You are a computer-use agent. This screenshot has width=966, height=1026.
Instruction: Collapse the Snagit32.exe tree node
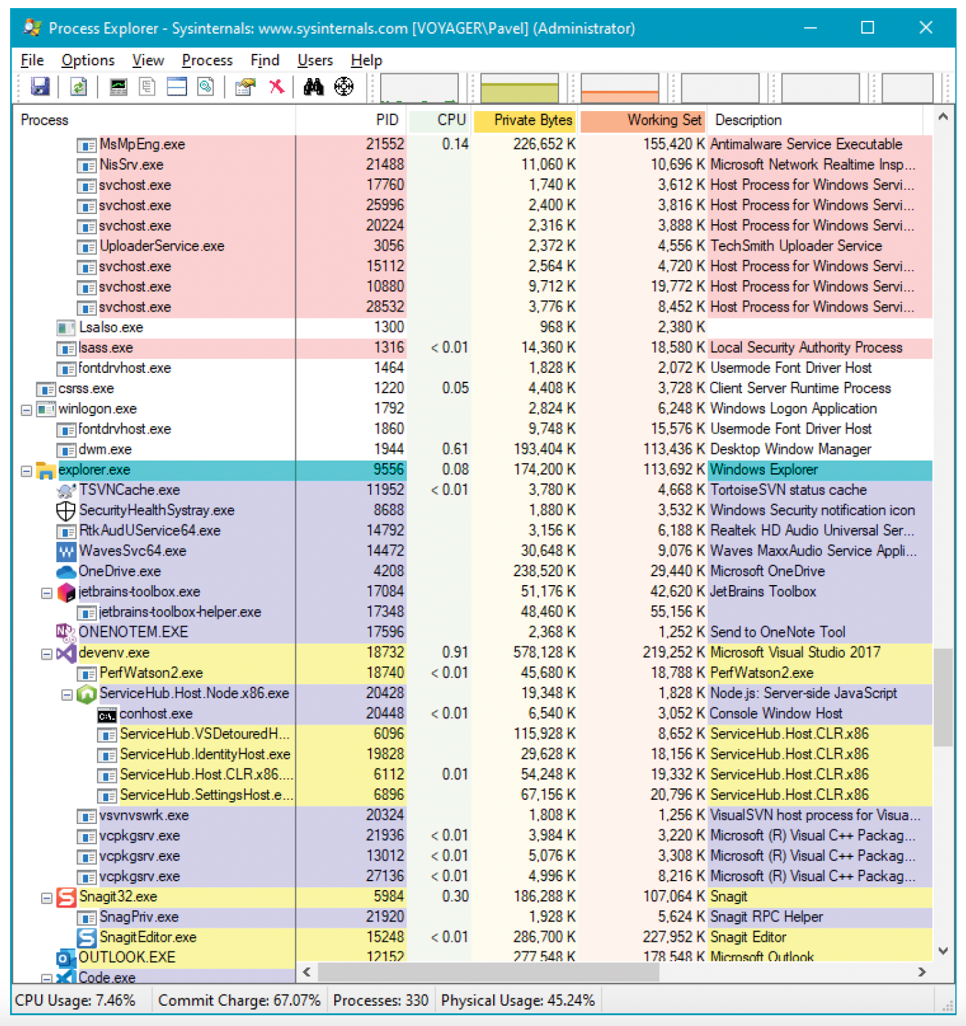tap(47, 897)
